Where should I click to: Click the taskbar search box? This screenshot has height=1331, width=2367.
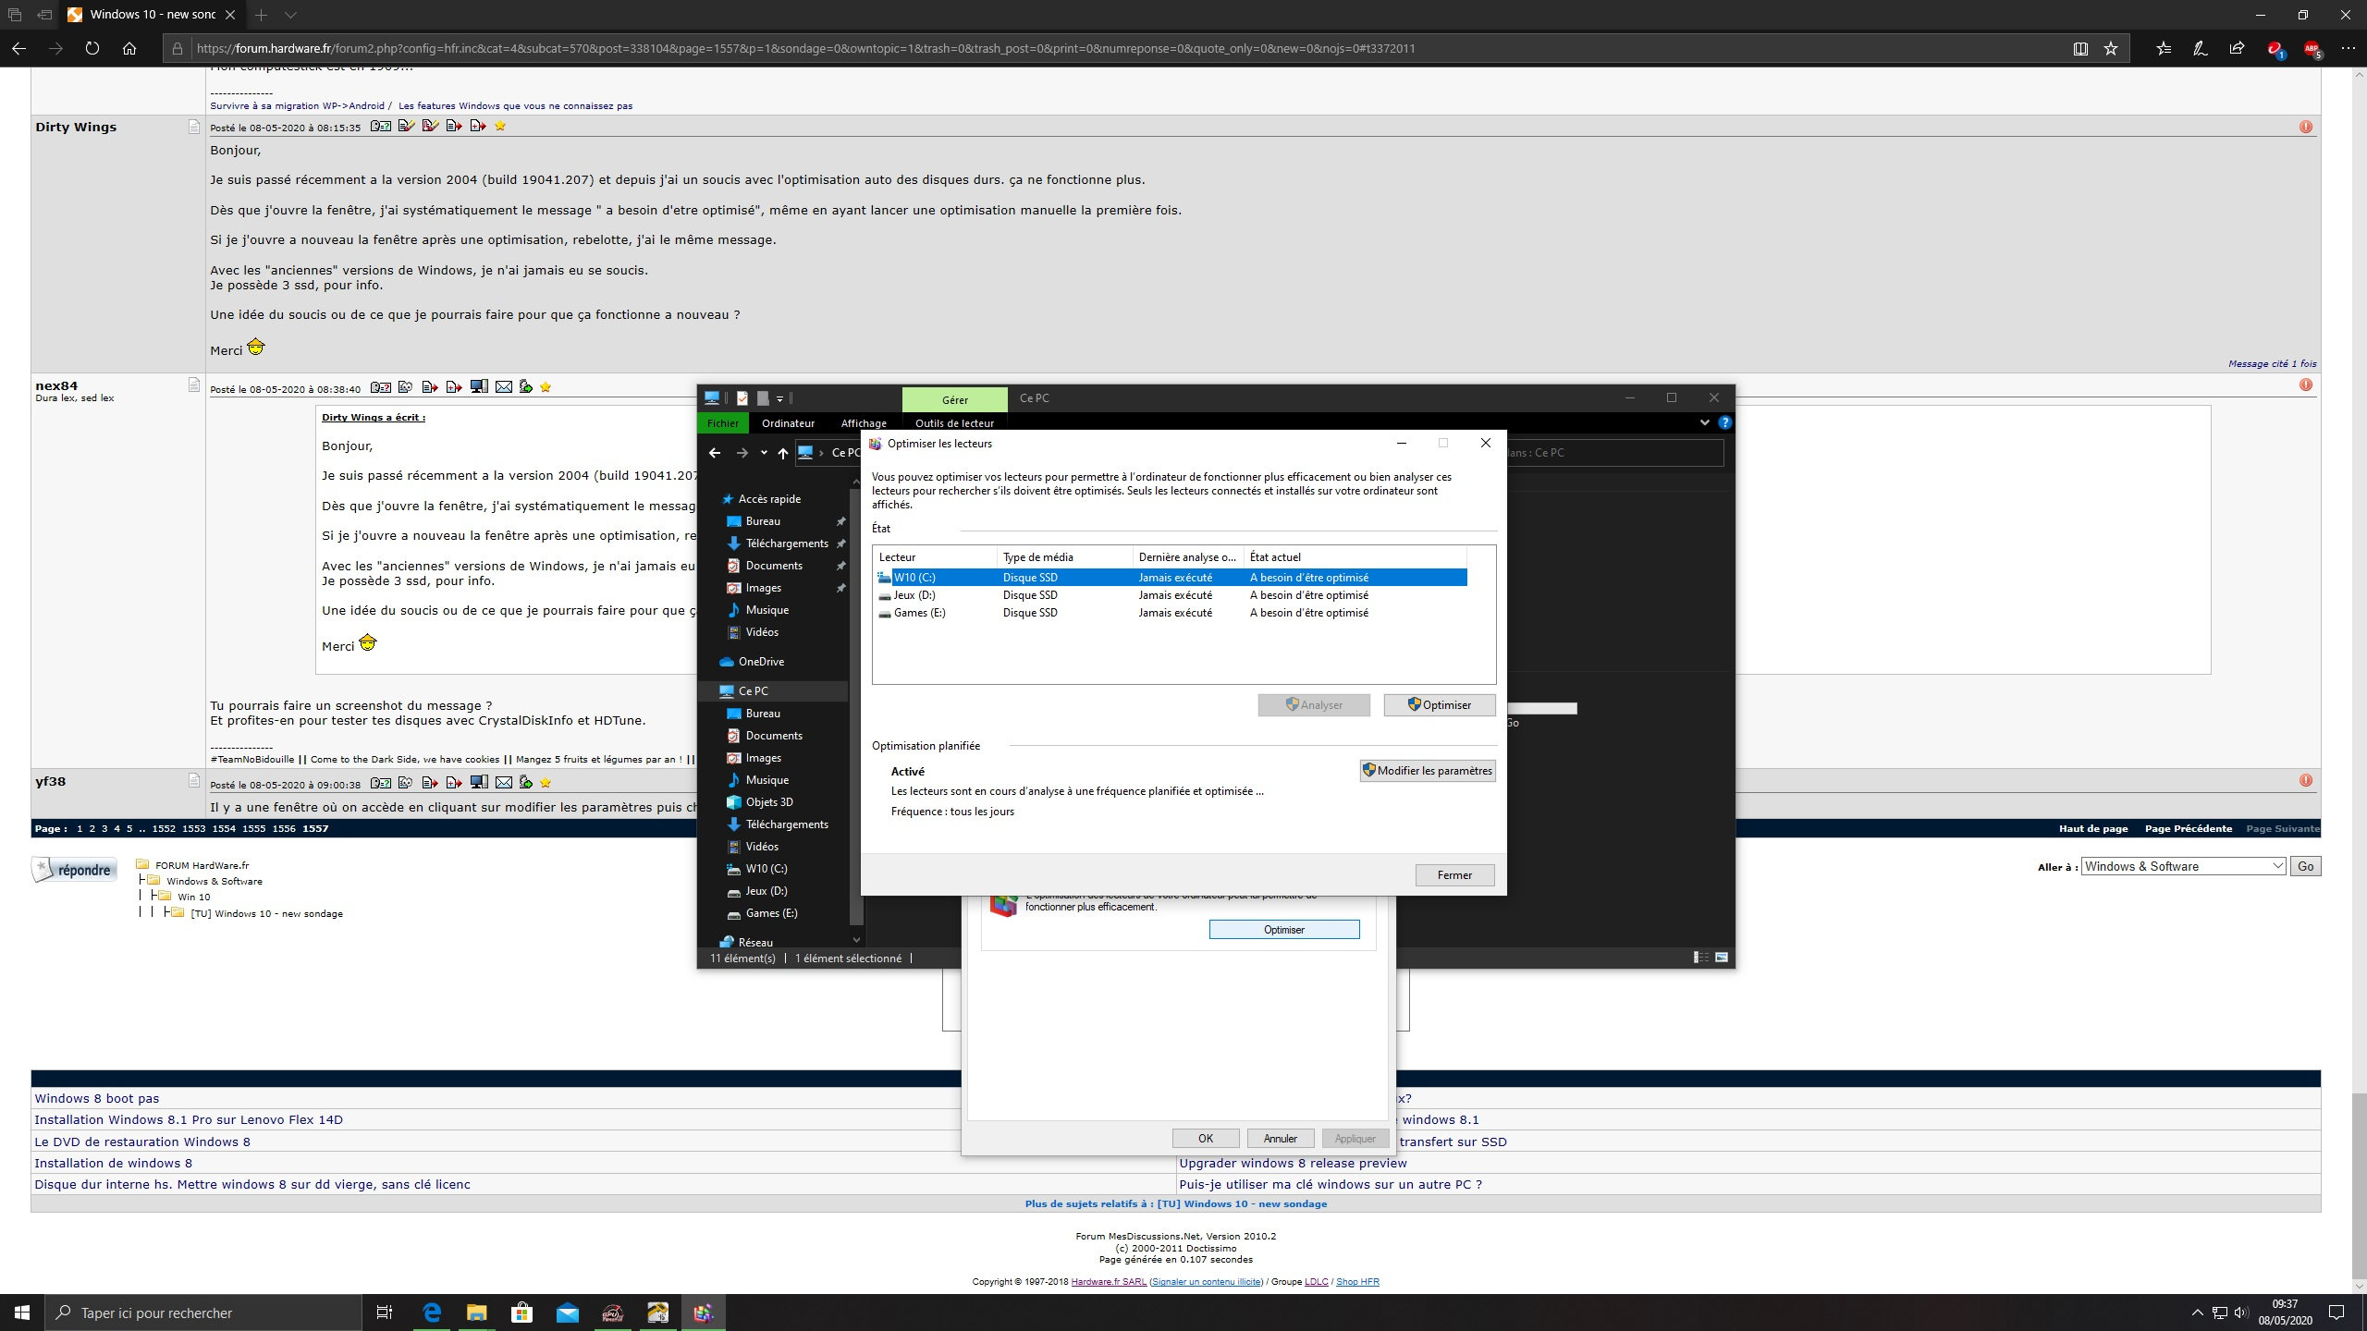point(203,1313)
